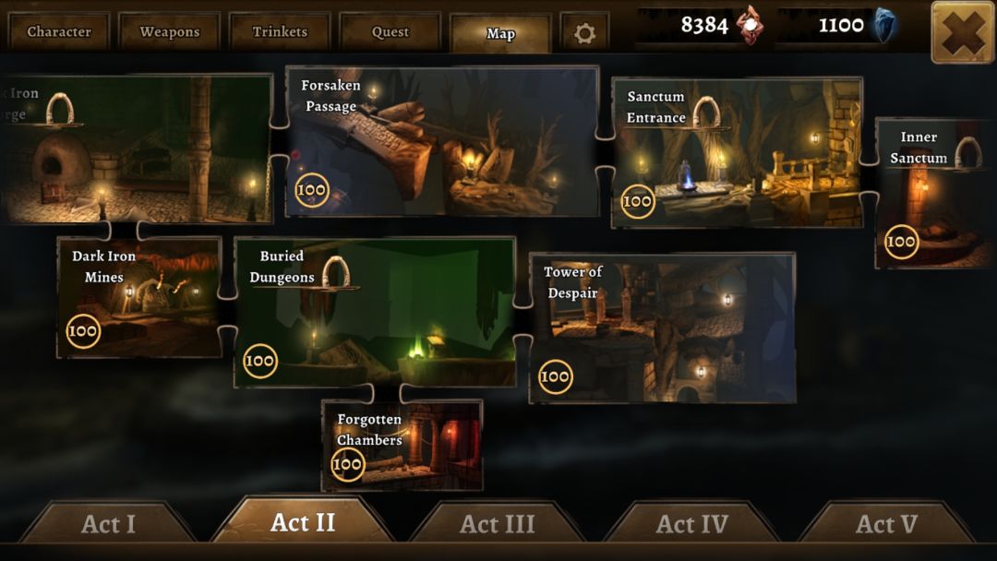Select Act V map
The height and width of the screenshot is (561, 997).
tap(886, 523)
